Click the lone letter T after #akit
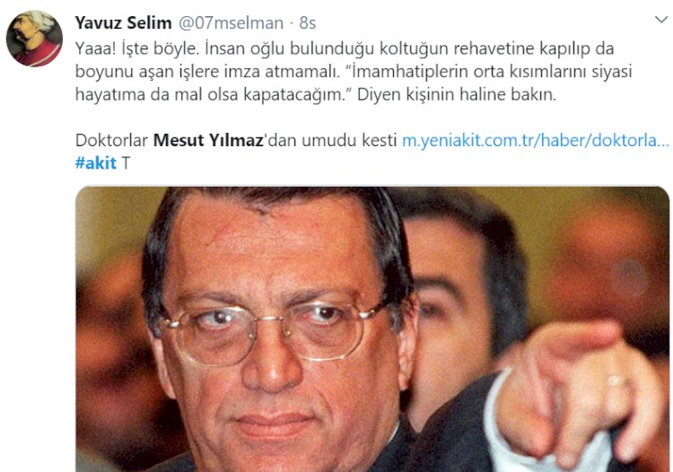This screenshot has width=673, height=472. pyautogui.click(x=126, y=163)
